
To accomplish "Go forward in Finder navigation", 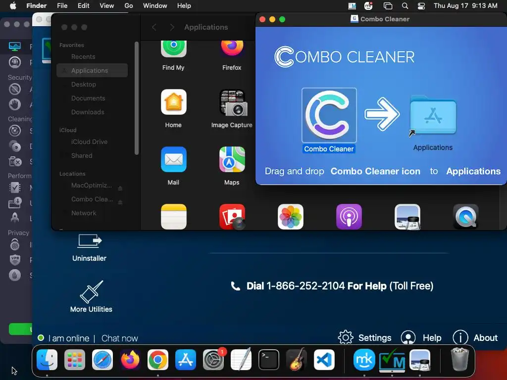I will pos(172,27).
